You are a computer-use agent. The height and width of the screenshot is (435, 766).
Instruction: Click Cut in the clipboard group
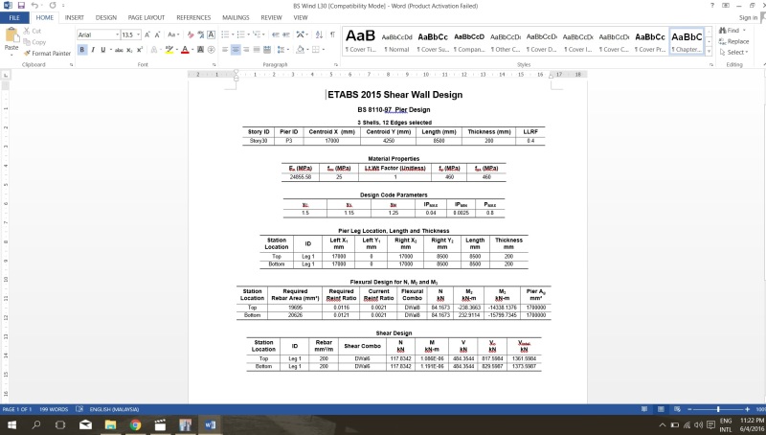33,31
